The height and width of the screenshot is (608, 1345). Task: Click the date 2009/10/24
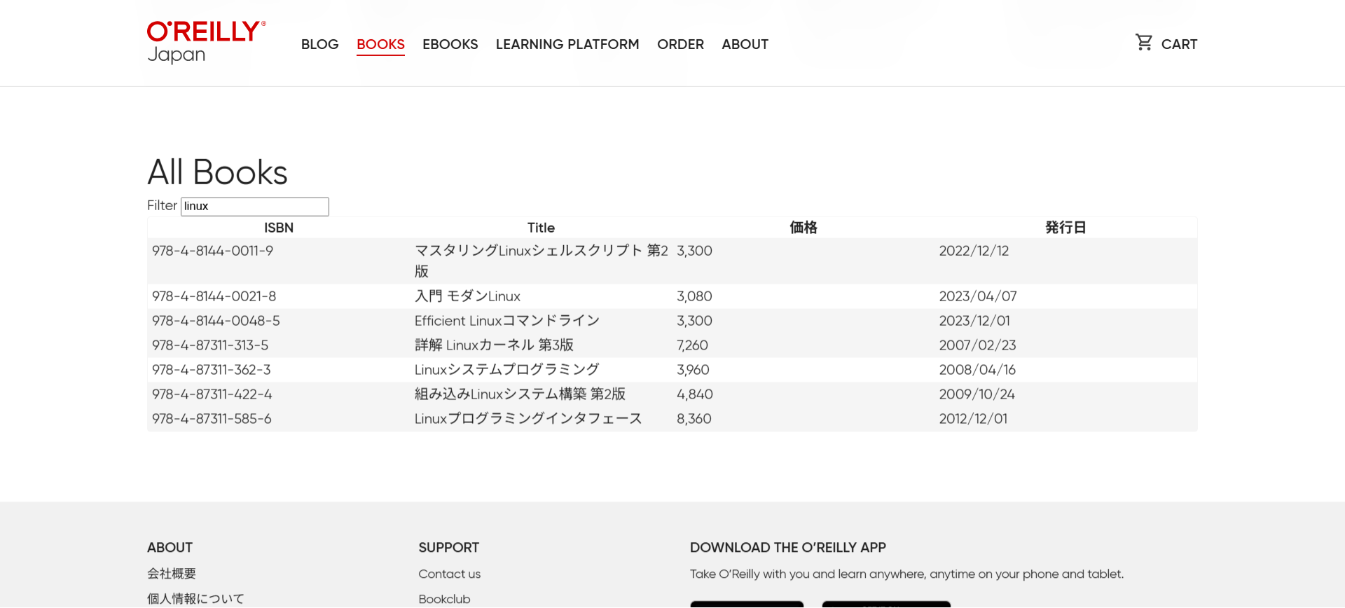977,394
